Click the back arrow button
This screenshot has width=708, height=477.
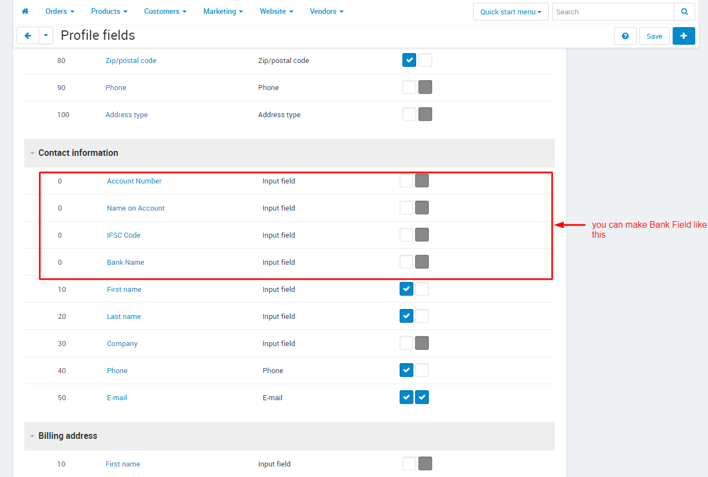click(x=28, y=35)
